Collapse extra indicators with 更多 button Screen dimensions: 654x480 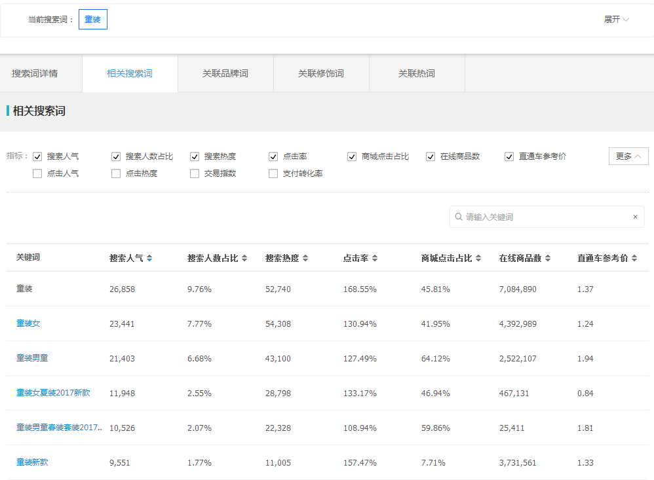(x=628, y=157)
